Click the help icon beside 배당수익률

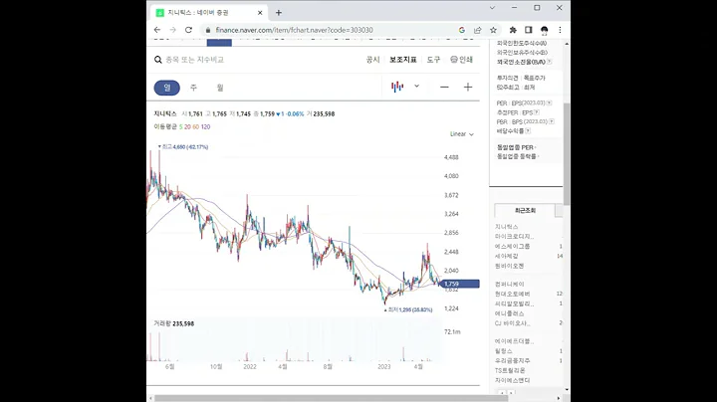[x=528, y=131]
